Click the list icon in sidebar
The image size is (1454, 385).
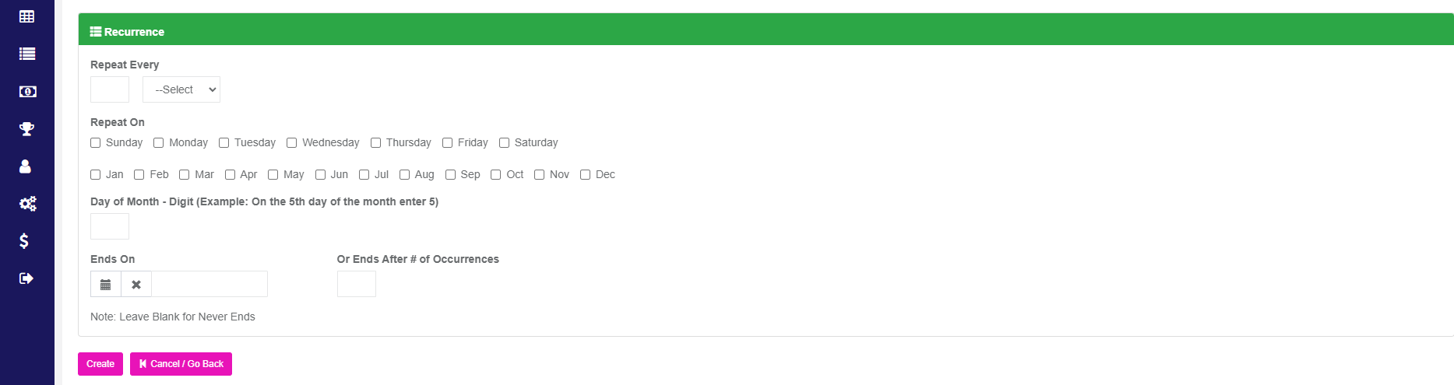tap(26, 54)
